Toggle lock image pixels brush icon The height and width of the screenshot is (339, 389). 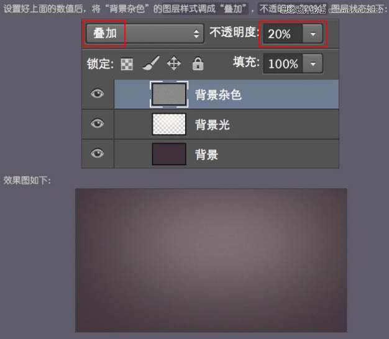click(151, 63)
